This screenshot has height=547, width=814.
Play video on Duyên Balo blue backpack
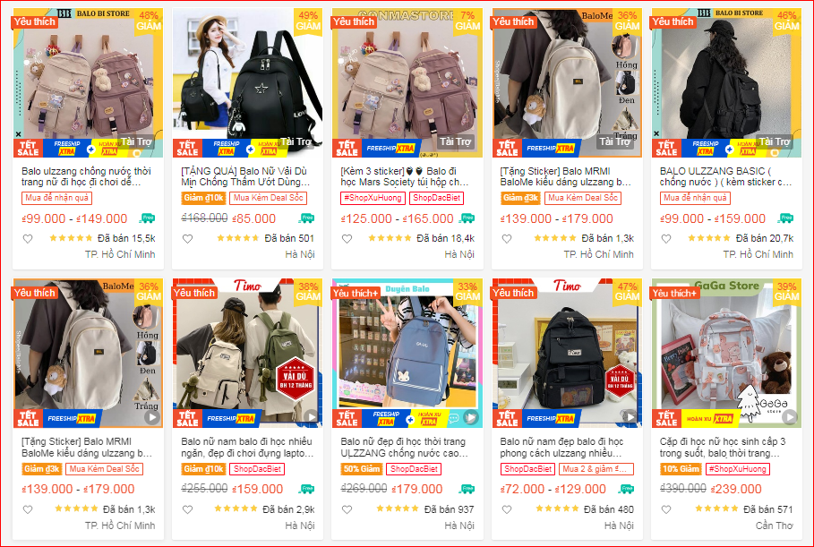[x=470, y=417]
